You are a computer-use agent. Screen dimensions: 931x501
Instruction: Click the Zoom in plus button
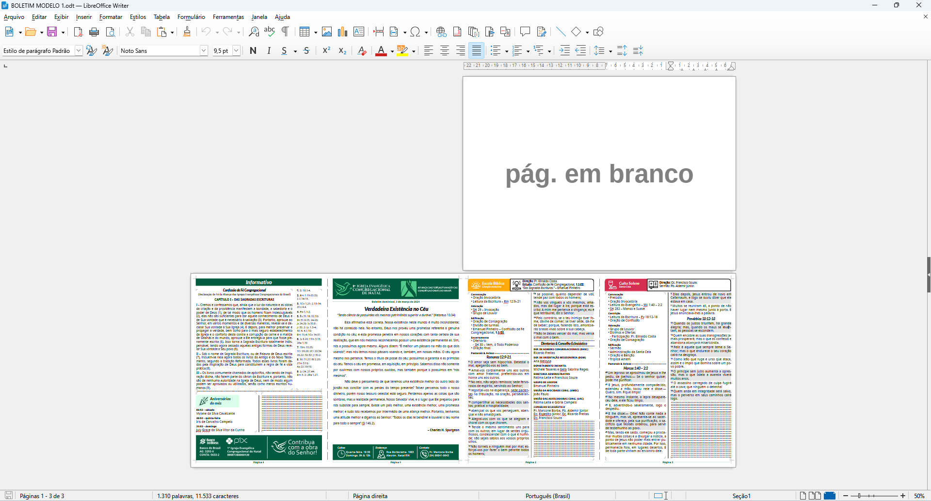pos(903,496)
